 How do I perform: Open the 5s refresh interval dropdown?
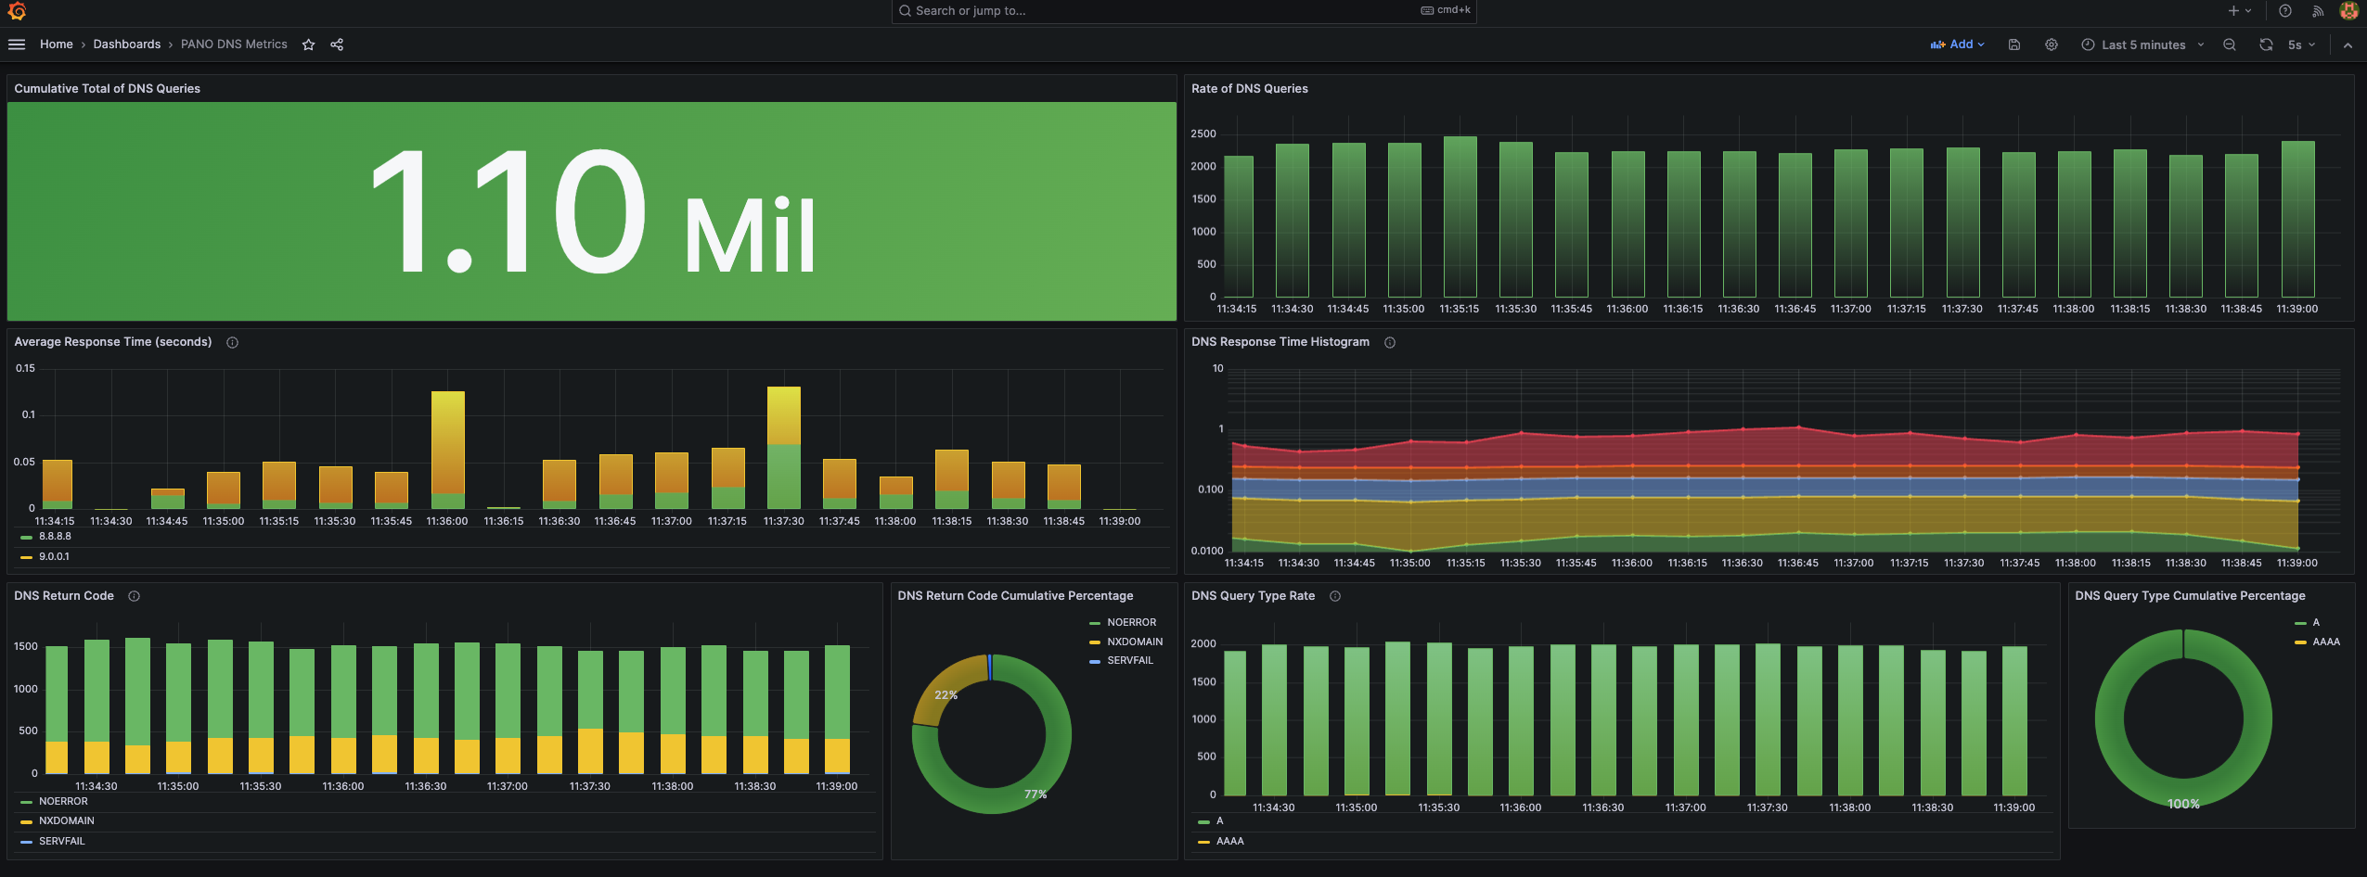coord(2301,44)
